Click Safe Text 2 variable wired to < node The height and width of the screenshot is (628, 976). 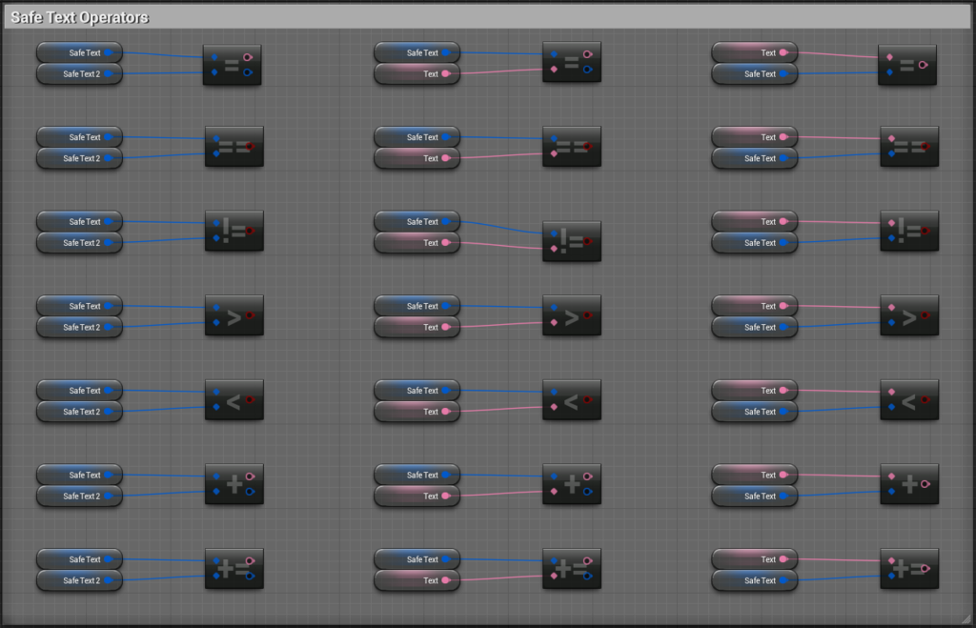[x=79, y=412]
